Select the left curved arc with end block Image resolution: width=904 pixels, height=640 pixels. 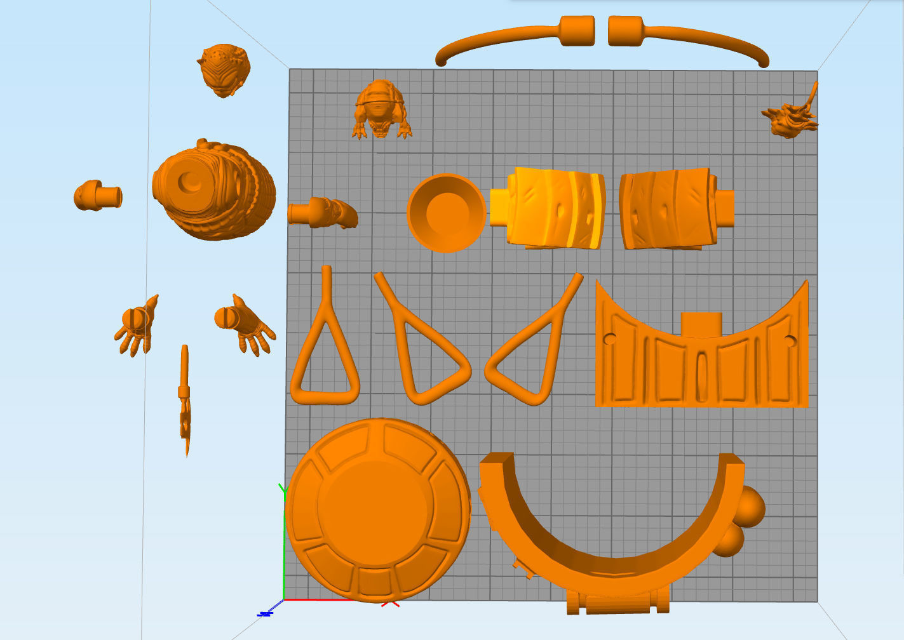click(515, 40)
